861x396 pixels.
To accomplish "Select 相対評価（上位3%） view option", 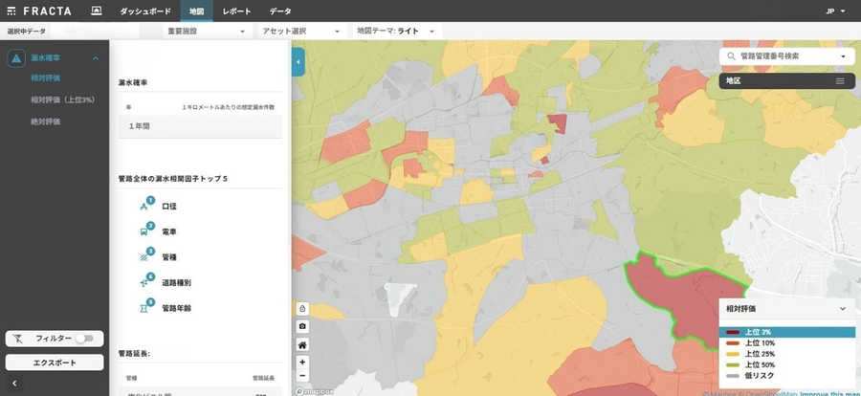I will click(62, 99).
